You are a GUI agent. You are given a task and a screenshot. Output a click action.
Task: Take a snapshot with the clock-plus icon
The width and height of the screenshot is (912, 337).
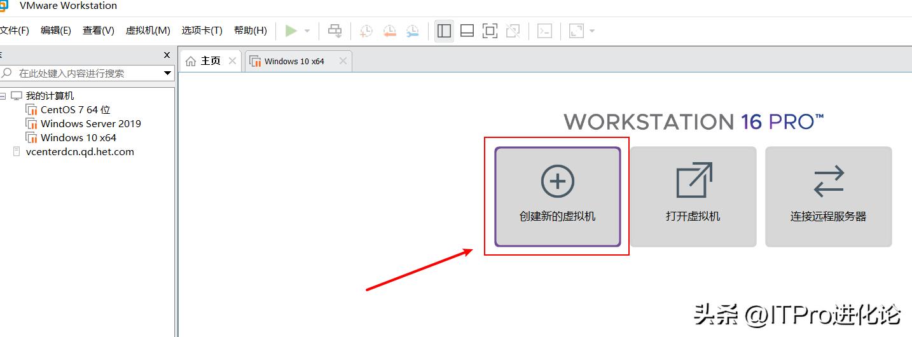[x=366, y=31]
